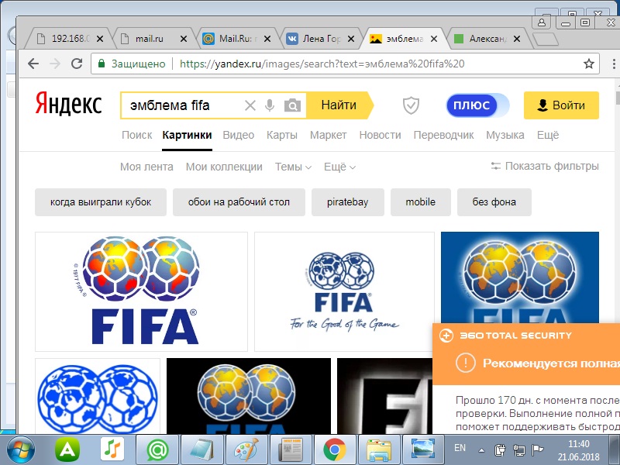
Task: Switch to the Поиск tab
Action: (x=137, y=135)
